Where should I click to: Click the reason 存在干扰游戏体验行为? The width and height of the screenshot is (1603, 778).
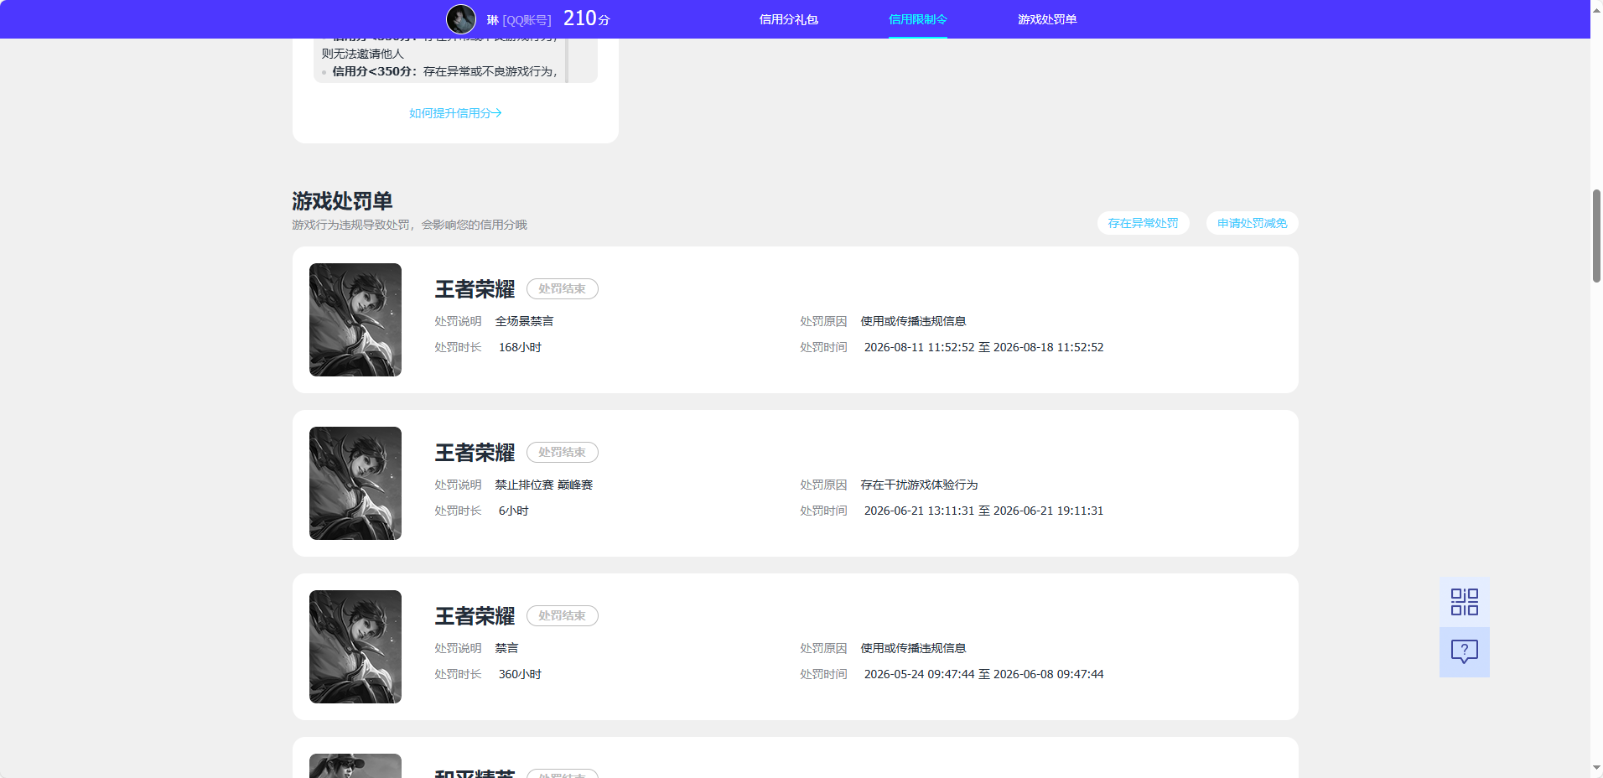919,485
